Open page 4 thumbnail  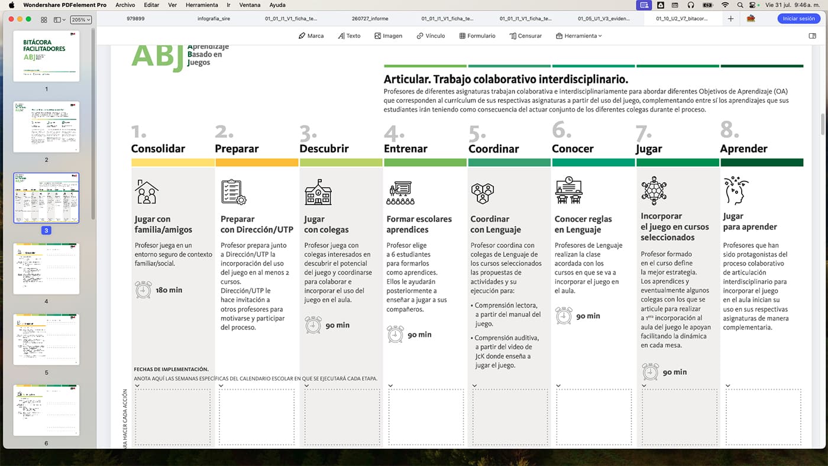coord(46,268)
